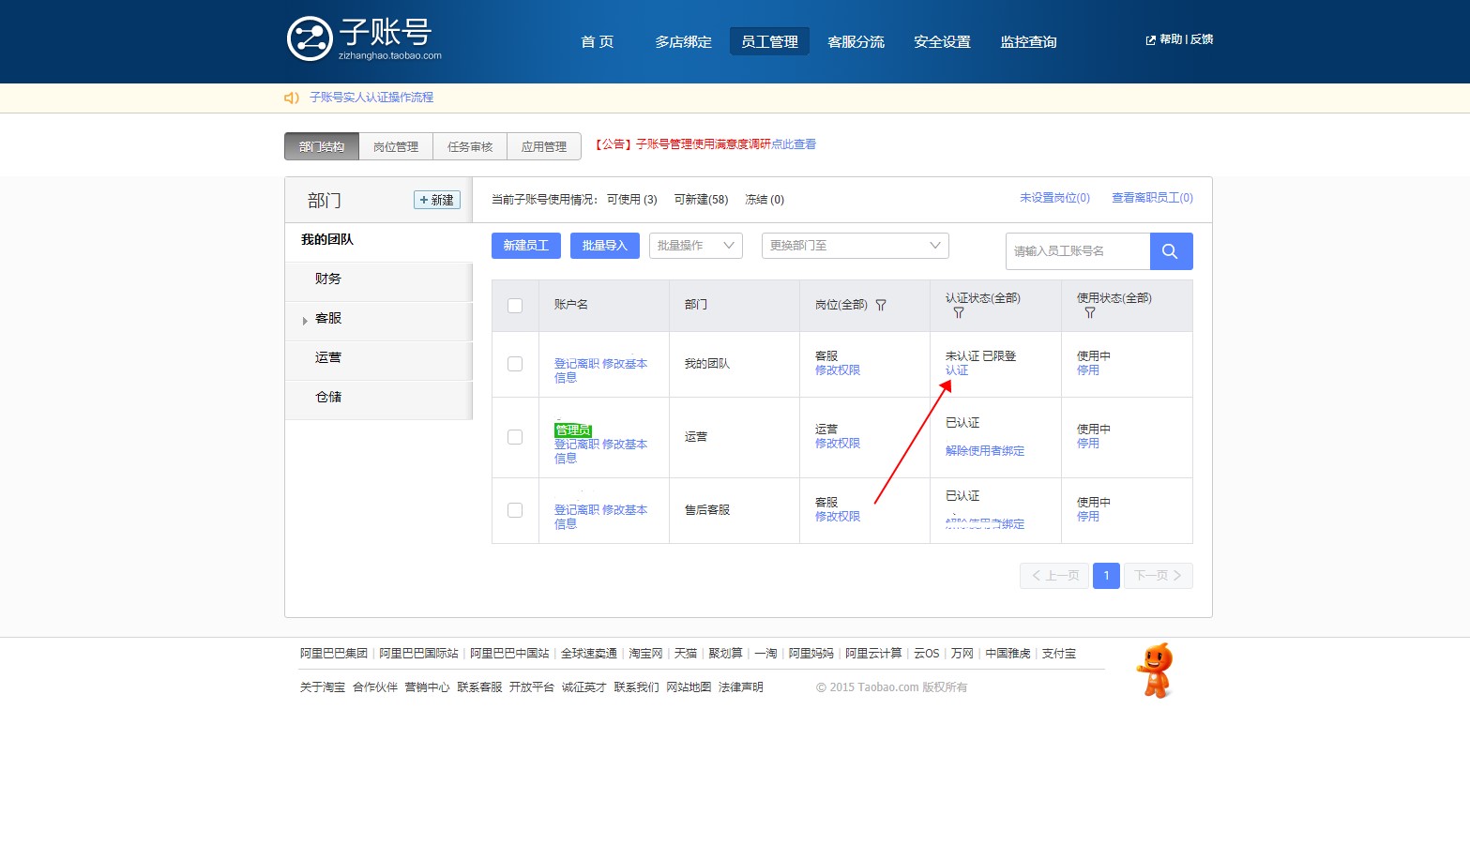The image size is (1470, 845).
Task: Switch to the 岗位管理 tab
Action: (395, 146)
